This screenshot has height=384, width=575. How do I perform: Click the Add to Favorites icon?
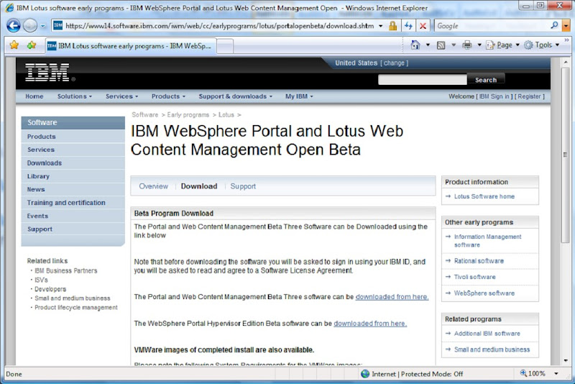point(32,45)
